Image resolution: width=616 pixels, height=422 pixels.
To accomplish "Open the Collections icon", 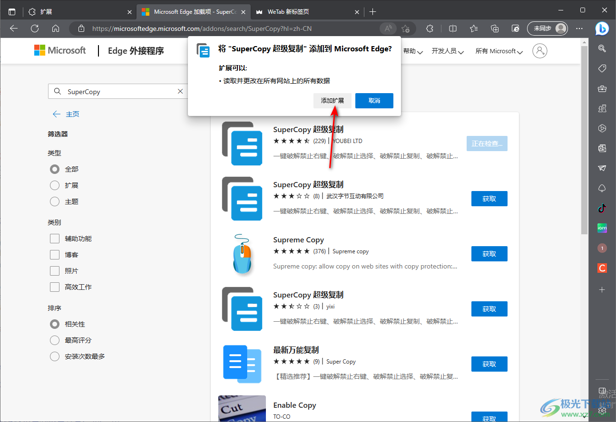I will pos(495,29).
